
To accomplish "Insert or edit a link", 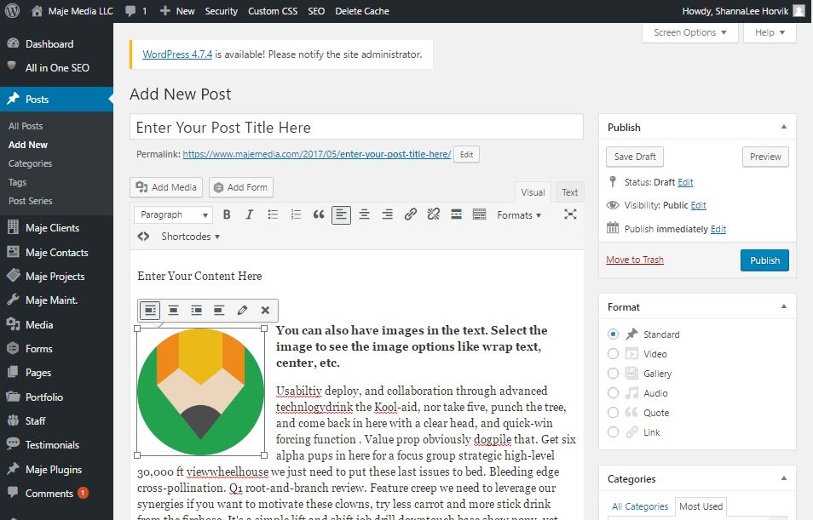I will tap(410, 214).
